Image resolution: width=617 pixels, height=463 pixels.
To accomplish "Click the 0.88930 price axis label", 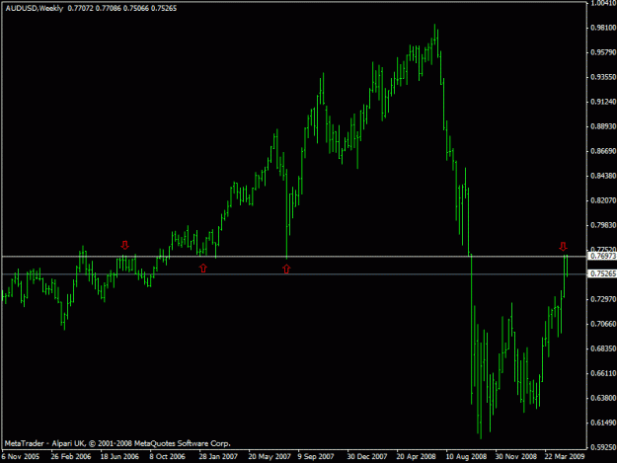I will click(603, 126).
